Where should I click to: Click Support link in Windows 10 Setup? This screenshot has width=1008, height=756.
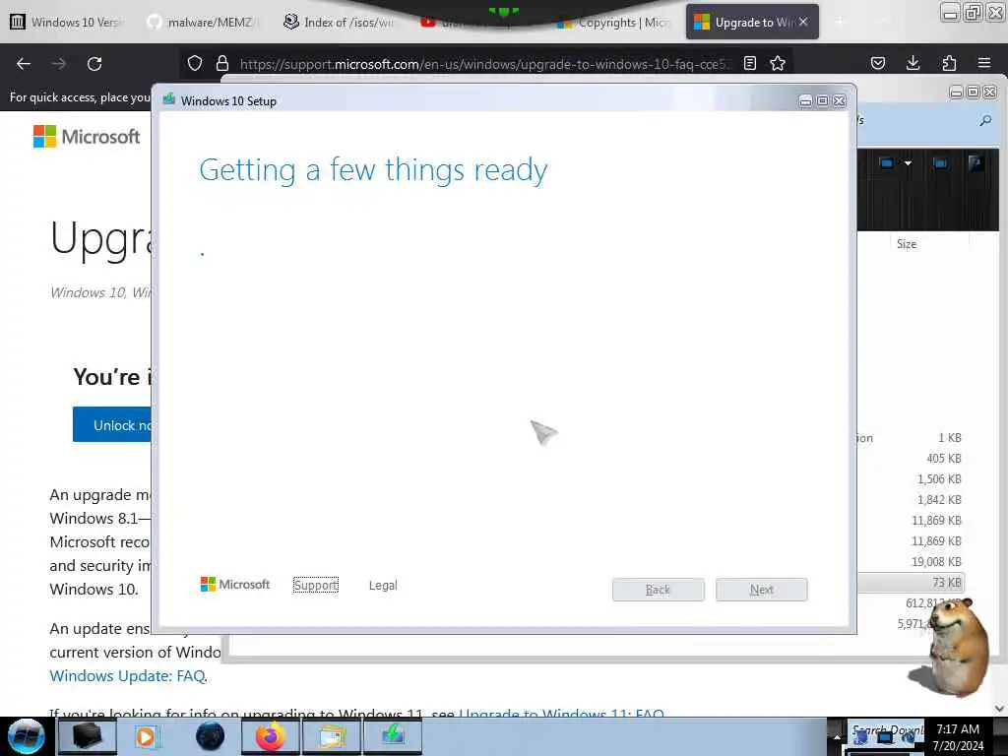click(315, 585)
